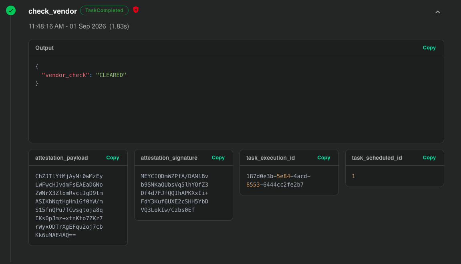Copy the Output JSON
Viewport: 461px width, 264px height.
coord(429,48)
